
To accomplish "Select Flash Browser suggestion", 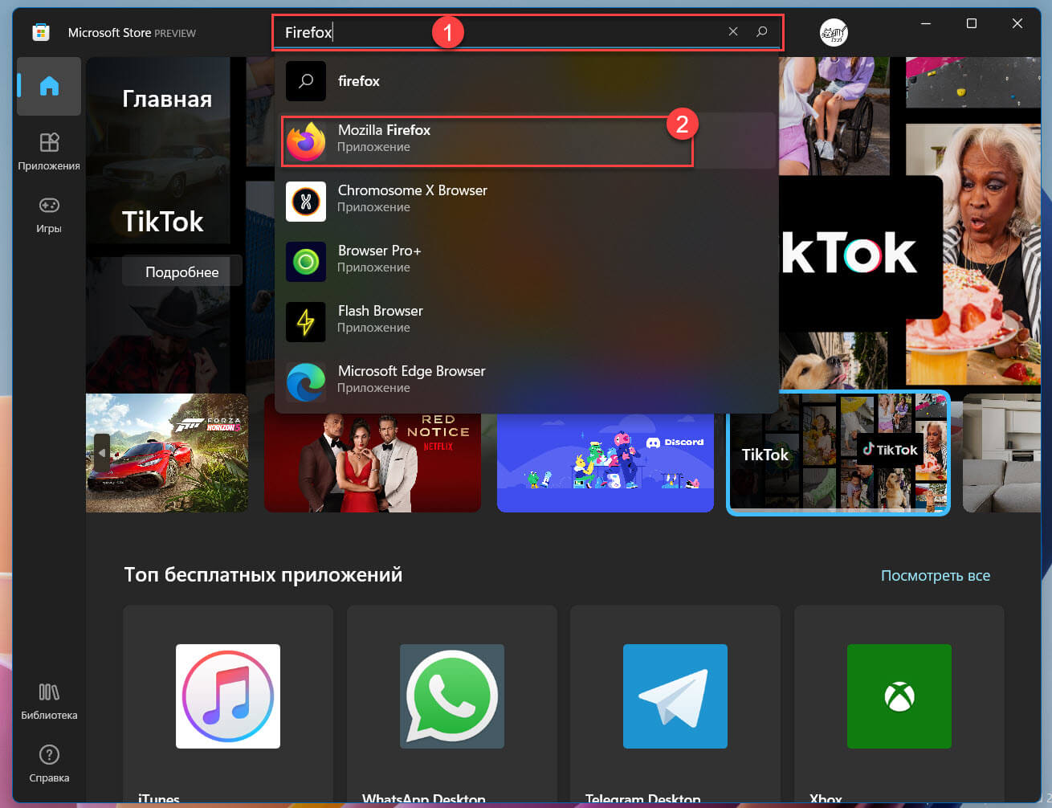I will click(527, 322).
